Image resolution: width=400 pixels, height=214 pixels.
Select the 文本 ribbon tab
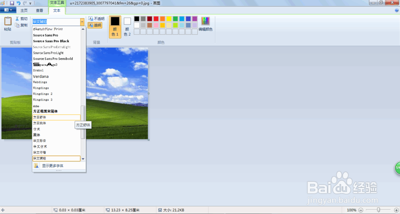click(x=57, y=10)
